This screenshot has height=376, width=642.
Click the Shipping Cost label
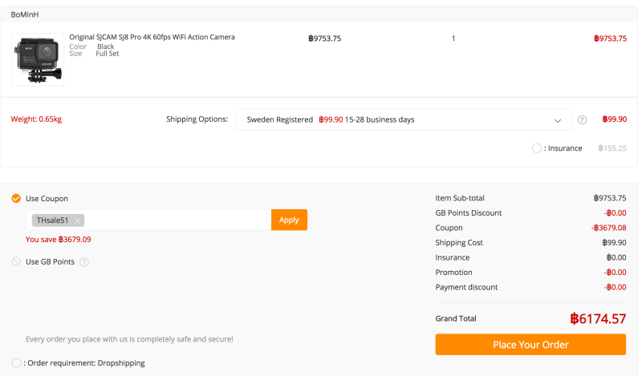pos(459,243)
